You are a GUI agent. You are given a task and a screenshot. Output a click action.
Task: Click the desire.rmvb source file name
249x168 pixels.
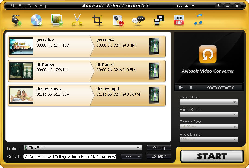(x=49, y=89)
